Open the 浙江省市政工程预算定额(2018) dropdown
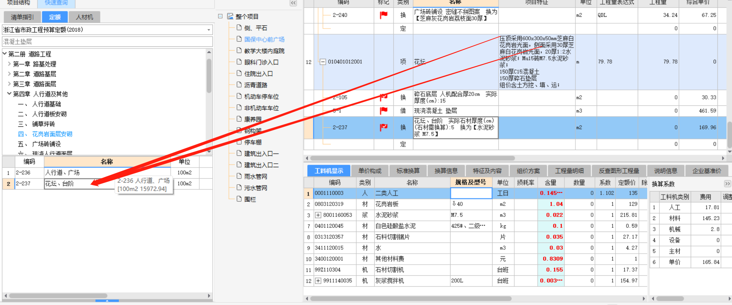This screenshot has height=305, width=732. pyautogui.click(x=209, y=30)
